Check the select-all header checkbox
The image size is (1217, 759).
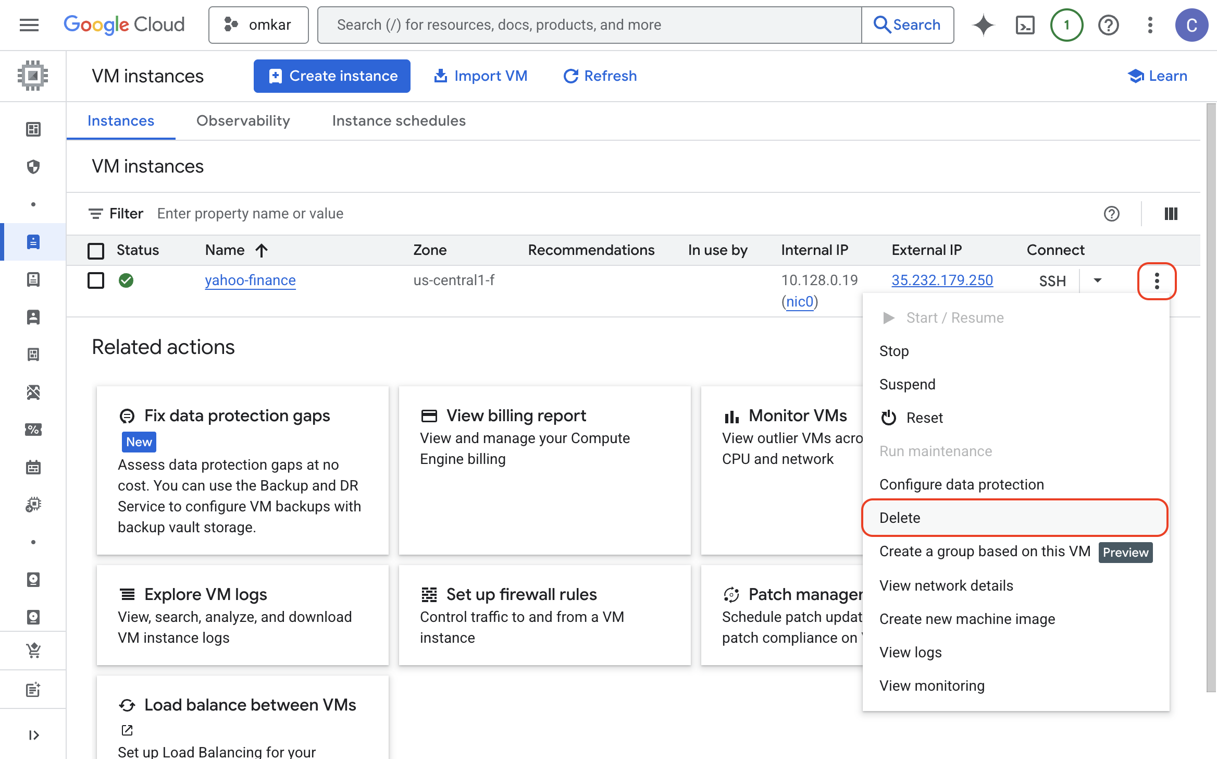point(96,251)
